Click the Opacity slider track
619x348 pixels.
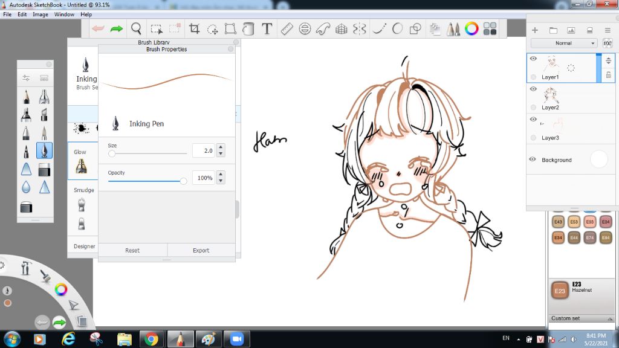tap(147, 181)
